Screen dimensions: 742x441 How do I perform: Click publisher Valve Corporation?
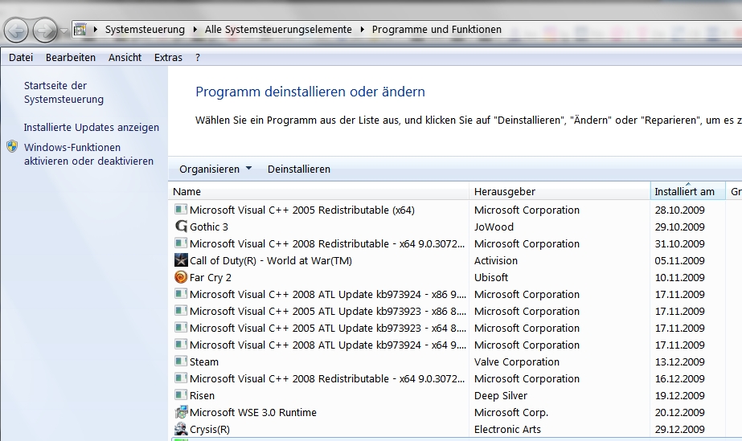(x=516, y=362)
